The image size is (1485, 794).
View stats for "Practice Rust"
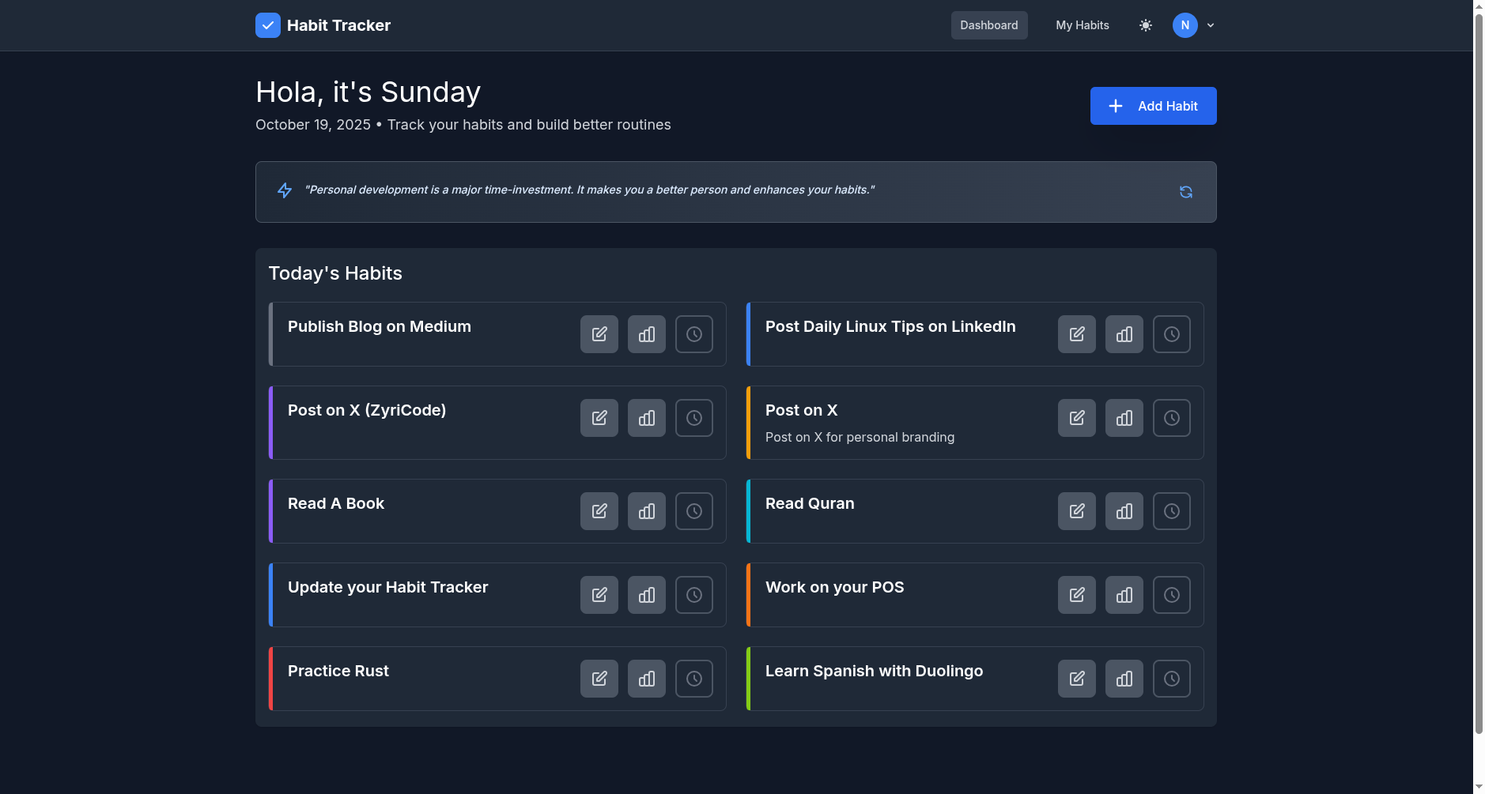[x=646, y=678]
